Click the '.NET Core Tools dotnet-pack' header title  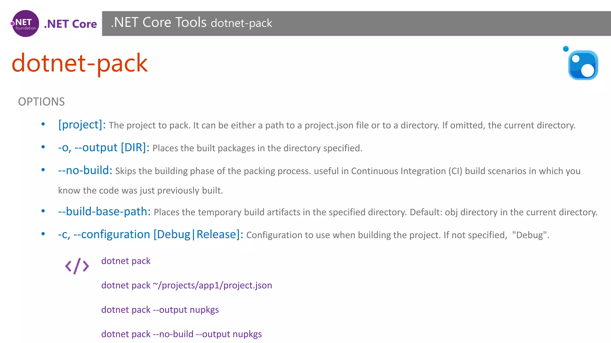coord(191,23)
